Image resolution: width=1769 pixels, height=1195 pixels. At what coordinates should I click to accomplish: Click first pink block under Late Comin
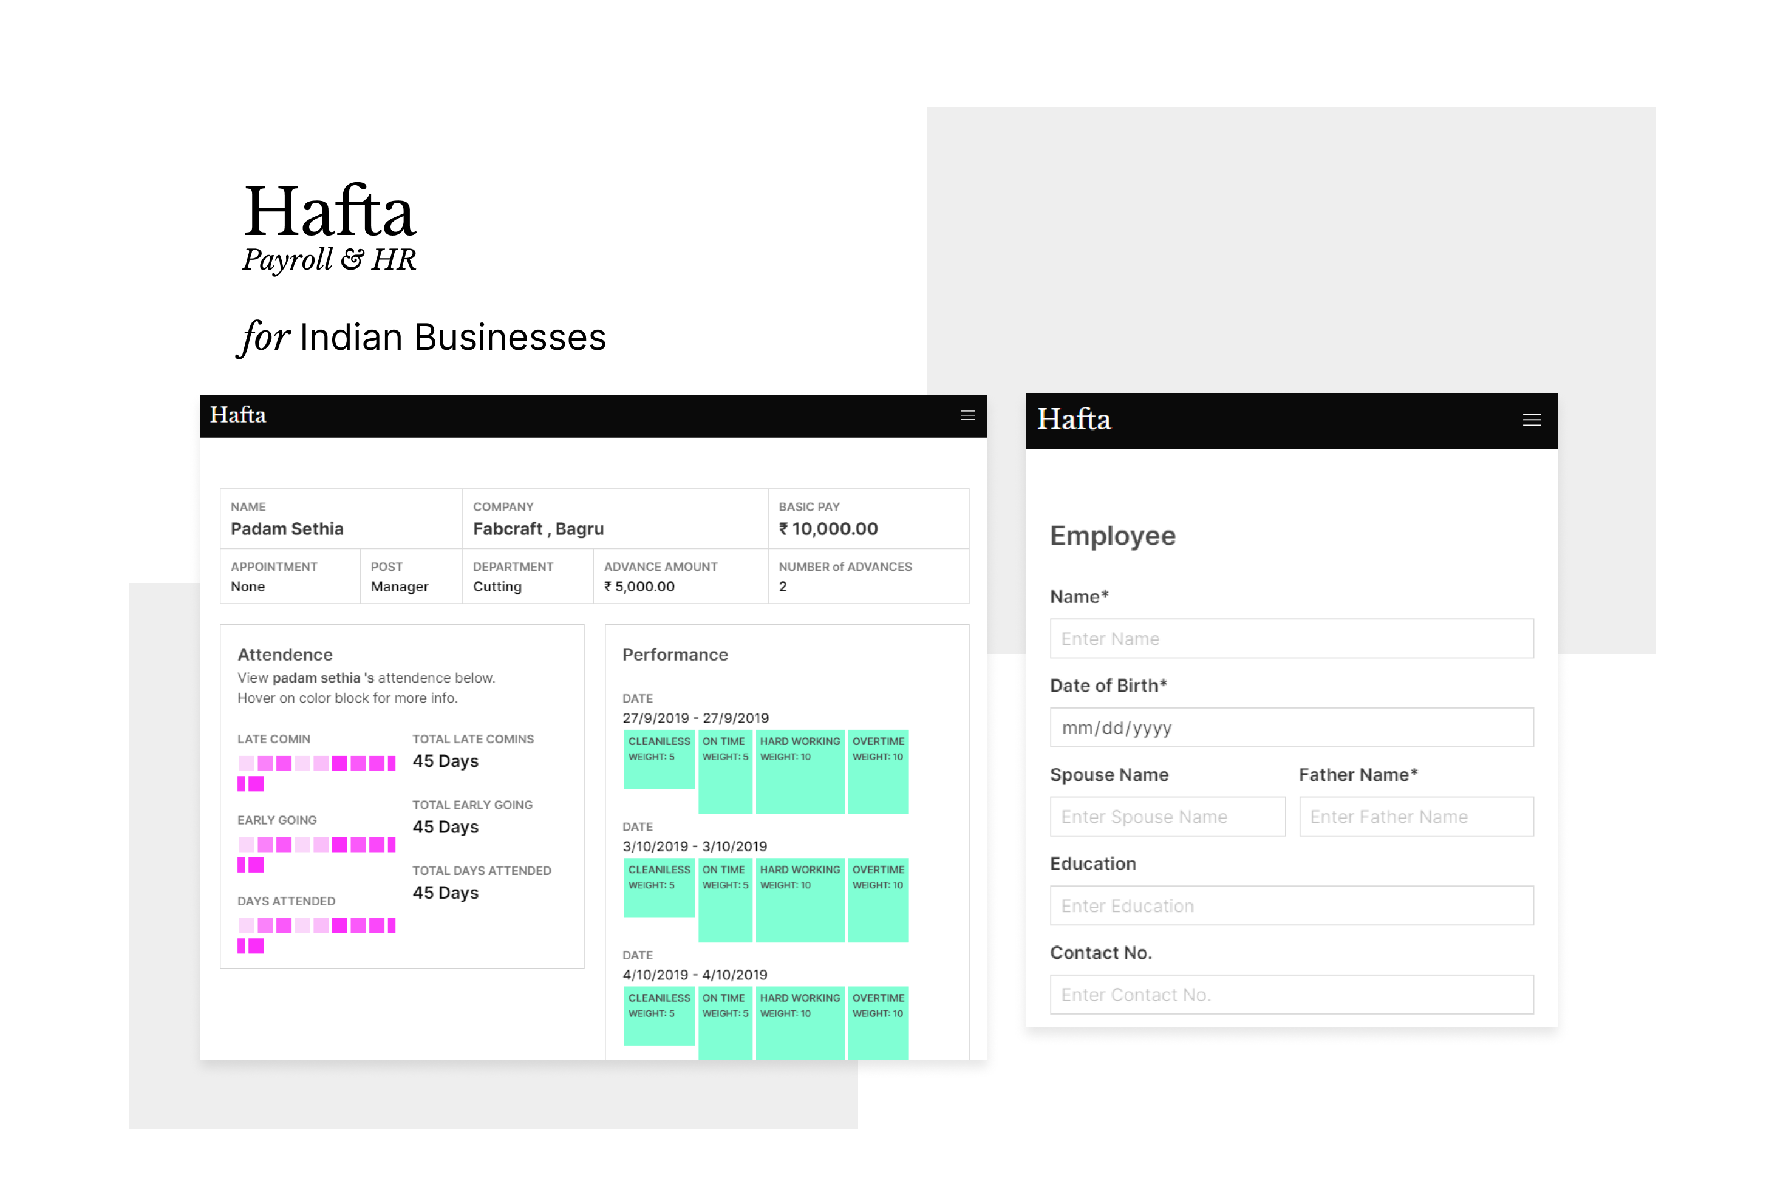pos(247,763)
